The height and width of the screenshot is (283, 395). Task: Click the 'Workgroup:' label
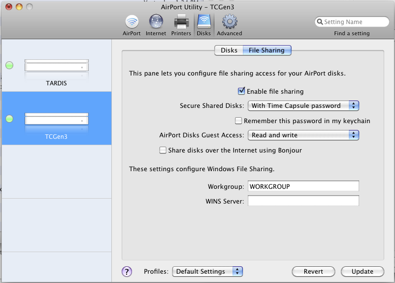pos(226,186)
